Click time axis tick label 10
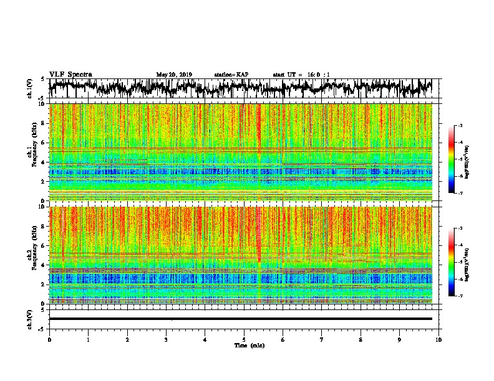 (438, 340)
